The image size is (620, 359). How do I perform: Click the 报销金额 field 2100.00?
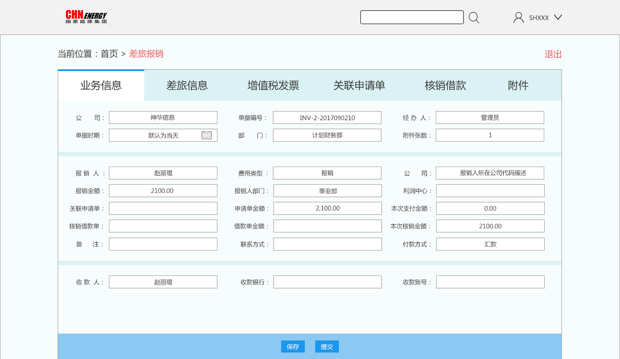click(x=163, y=191)
